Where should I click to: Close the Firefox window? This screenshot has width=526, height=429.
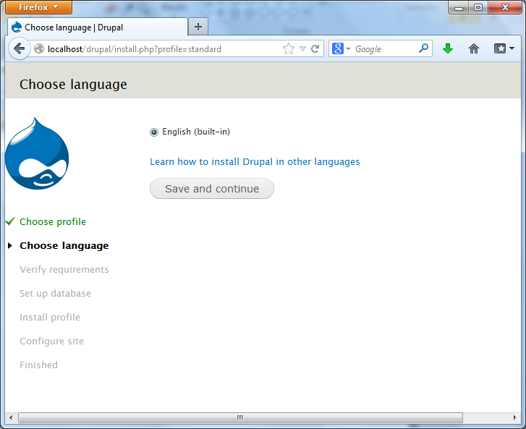coord(505,8)
